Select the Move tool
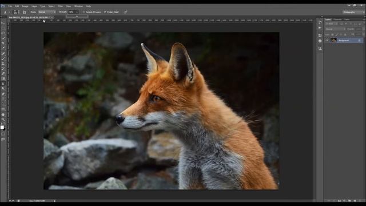Screen dimensions: 366x206 (3, 23)
